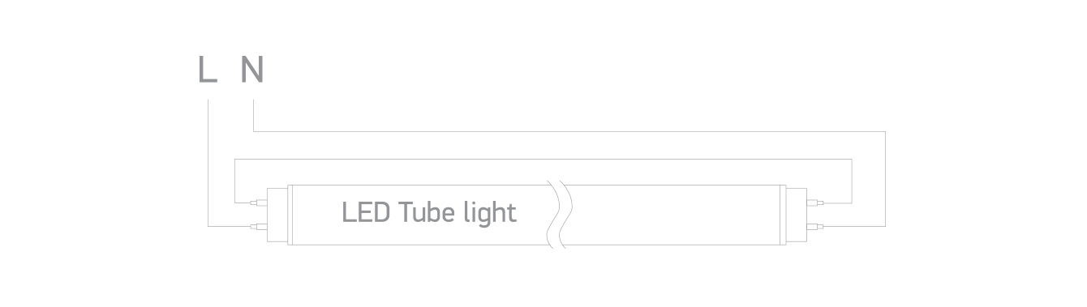The image size is (1087, 307).
Task: Click the L live terminal label
Action: [208, 70]
